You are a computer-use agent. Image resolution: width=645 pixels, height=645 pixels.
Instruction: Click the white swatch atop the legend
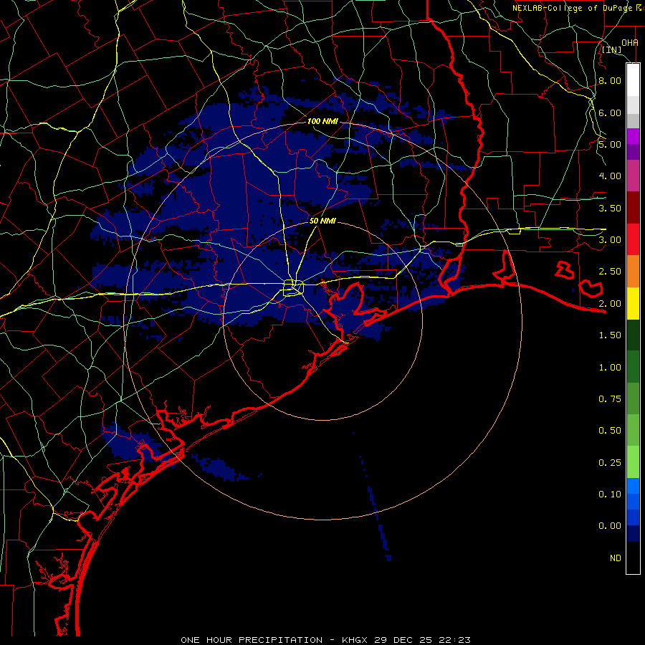click(x=633, y=80)
